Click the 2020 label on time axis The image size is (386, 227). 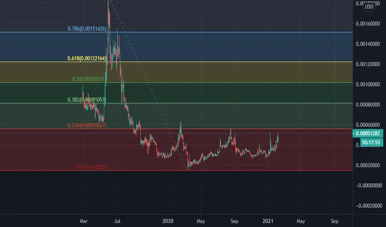coord(168,221)
